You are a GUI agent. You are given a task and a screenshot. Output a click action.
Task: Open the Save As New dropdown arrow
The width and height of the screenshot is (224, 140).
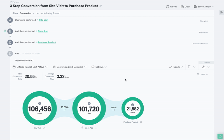(x=213, y=6)
